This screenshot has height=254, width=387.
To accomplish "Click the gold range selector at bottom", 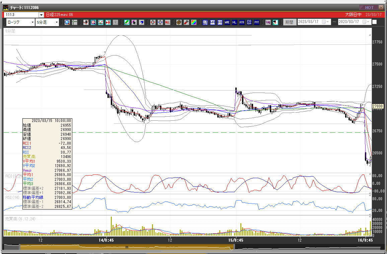I will point(127,247).
